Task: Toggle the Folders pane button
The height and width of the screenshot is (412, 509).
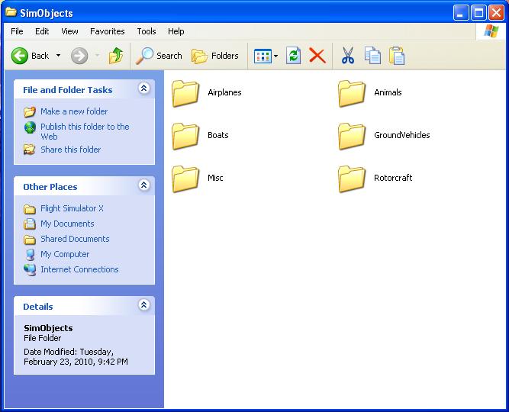Action: coord(214,56)
